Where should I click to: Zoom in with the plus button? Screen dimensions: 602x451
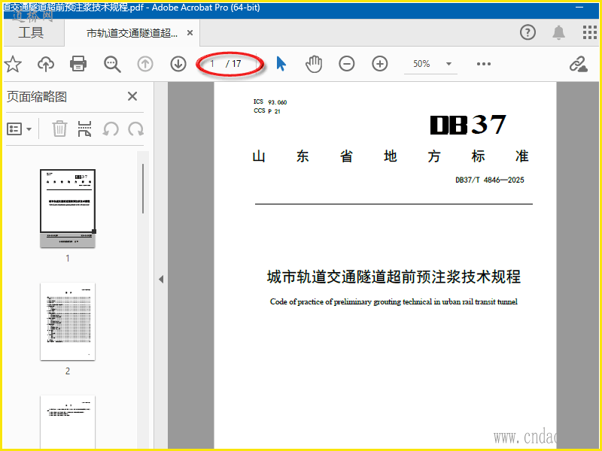pos(380,64)
